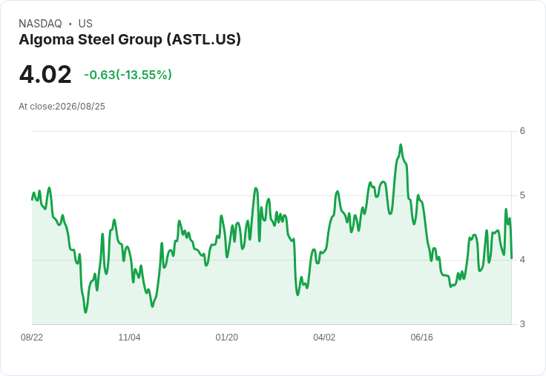
Task: Click the NASDAQ exchange label
Action: [40, 24]
